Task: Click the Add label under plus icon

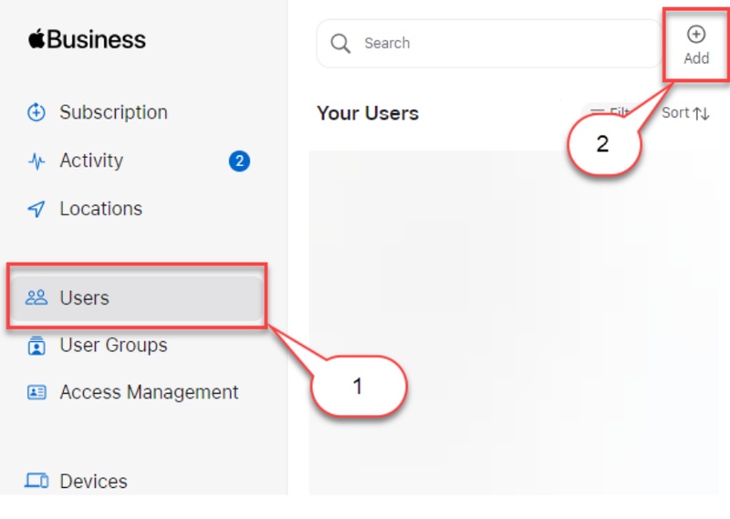Action: (696, 58)
